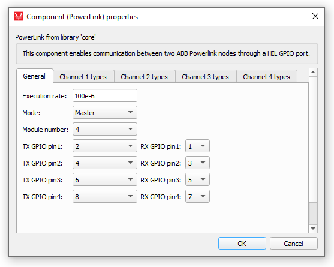Expand the RX GPIO pin4 dropdown
The width and height of the screenshot is (334, 267).
tap(197, 196)
